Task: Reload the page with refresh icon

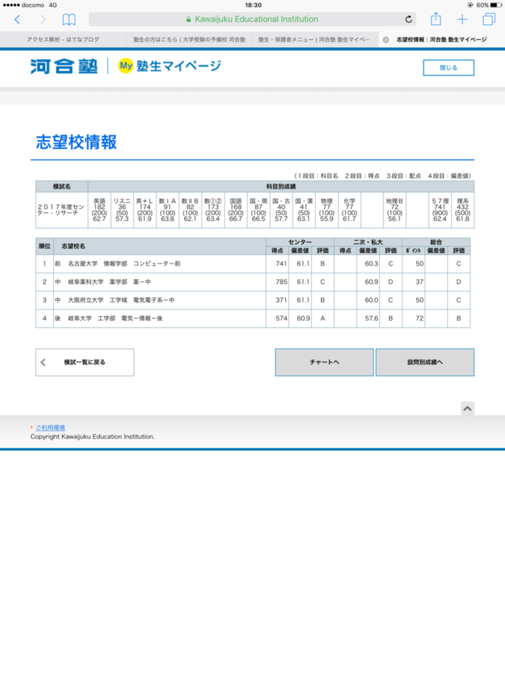Action: (x=408, y=19)
